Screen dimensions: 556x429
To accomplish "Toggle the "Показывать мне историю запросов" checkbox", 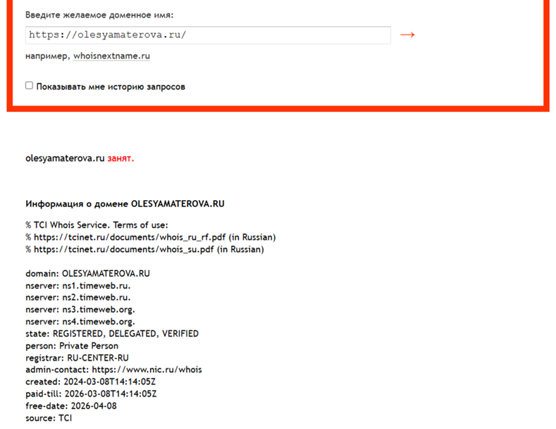I will click(x=29, y=85).
